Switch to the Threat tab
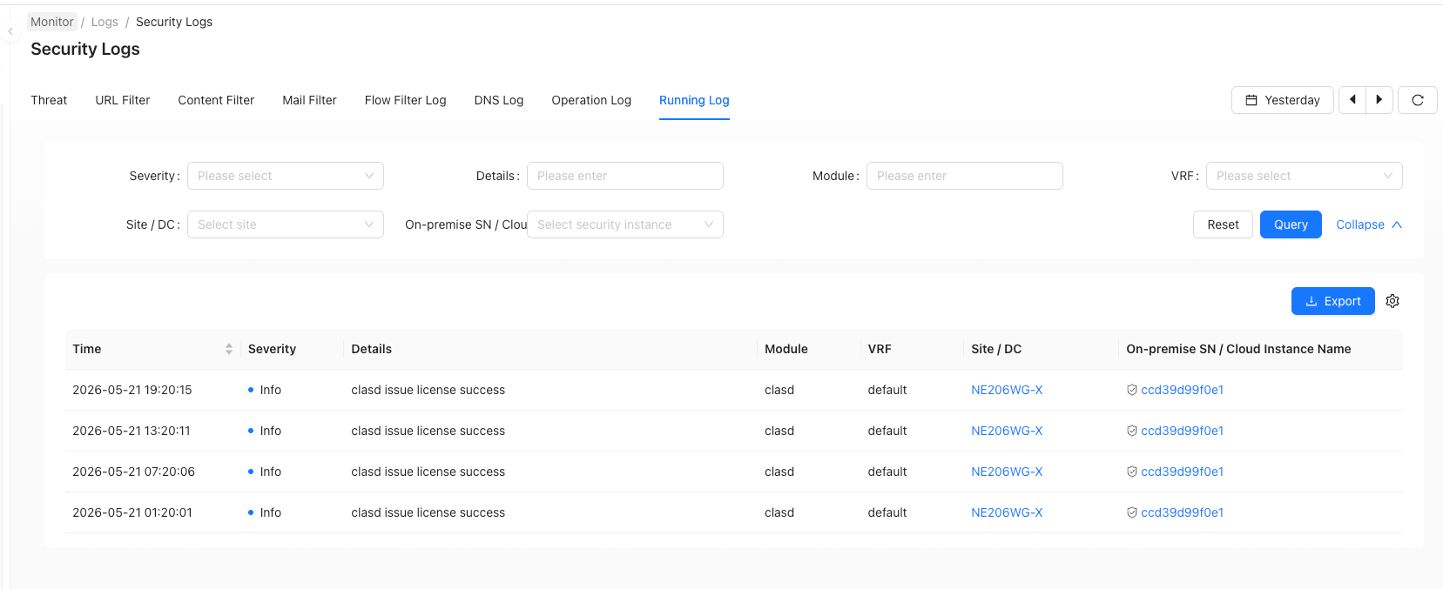 [49, 100]
